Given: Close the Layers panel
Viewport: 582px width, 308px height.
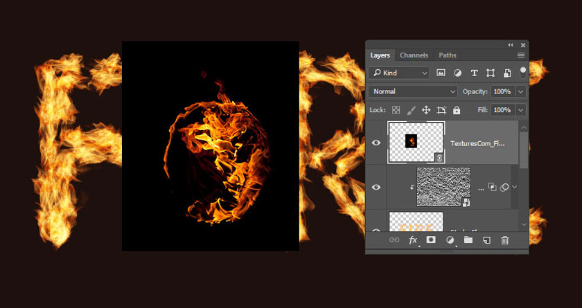Looking at the screenshot, I should [x=523, y=45].
